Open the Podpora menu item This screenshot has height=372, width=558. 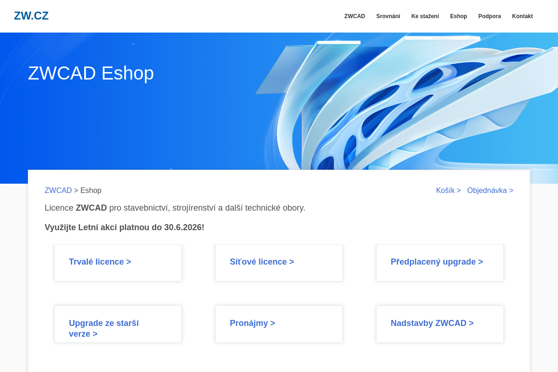tap(490, 16)
